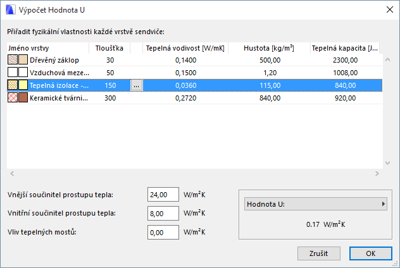Click yellow swatch of Tepelná izolace
The image size is (400, 268).
[23, 85]
